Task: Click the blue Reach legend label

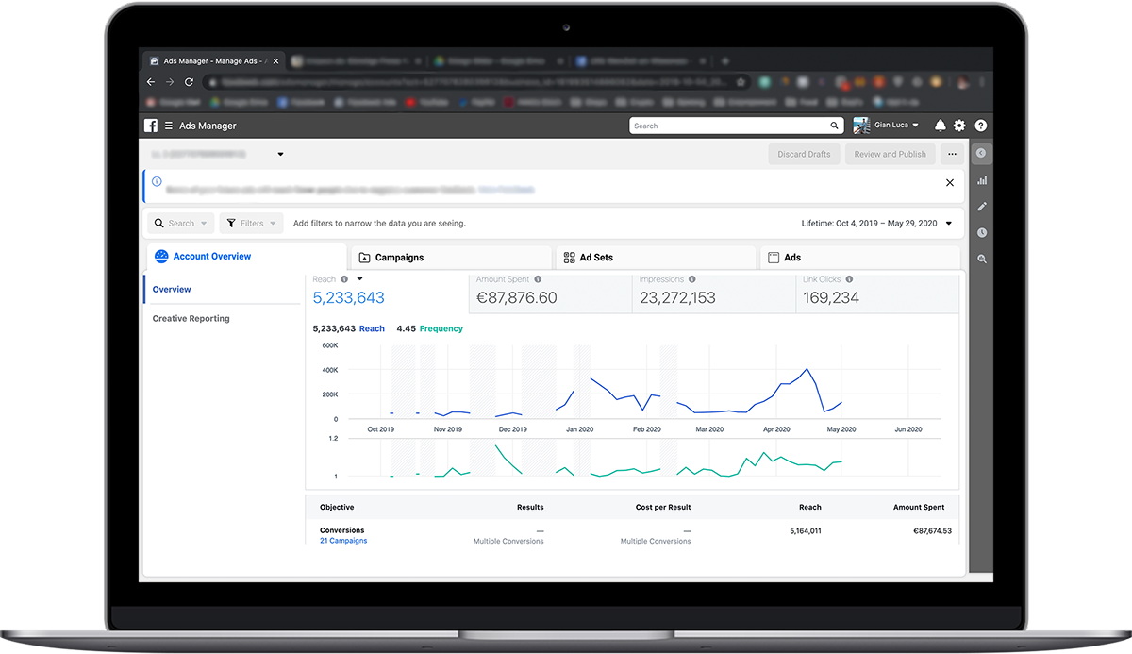Action: click(372, 328)
